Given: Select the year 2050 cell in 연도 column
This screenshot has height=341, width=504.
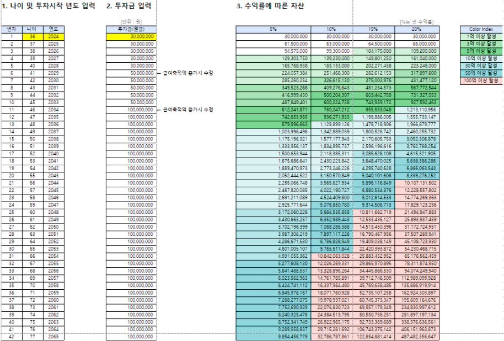Looking at the screenshot, I should (53, 227).
